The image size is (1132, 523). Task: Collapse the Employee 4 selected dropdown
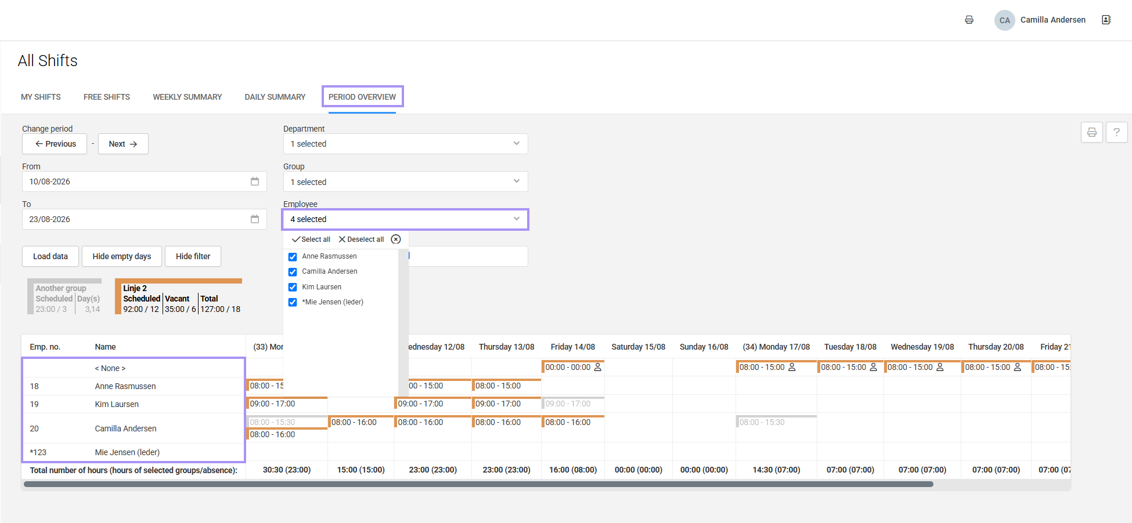pos(405,219)
